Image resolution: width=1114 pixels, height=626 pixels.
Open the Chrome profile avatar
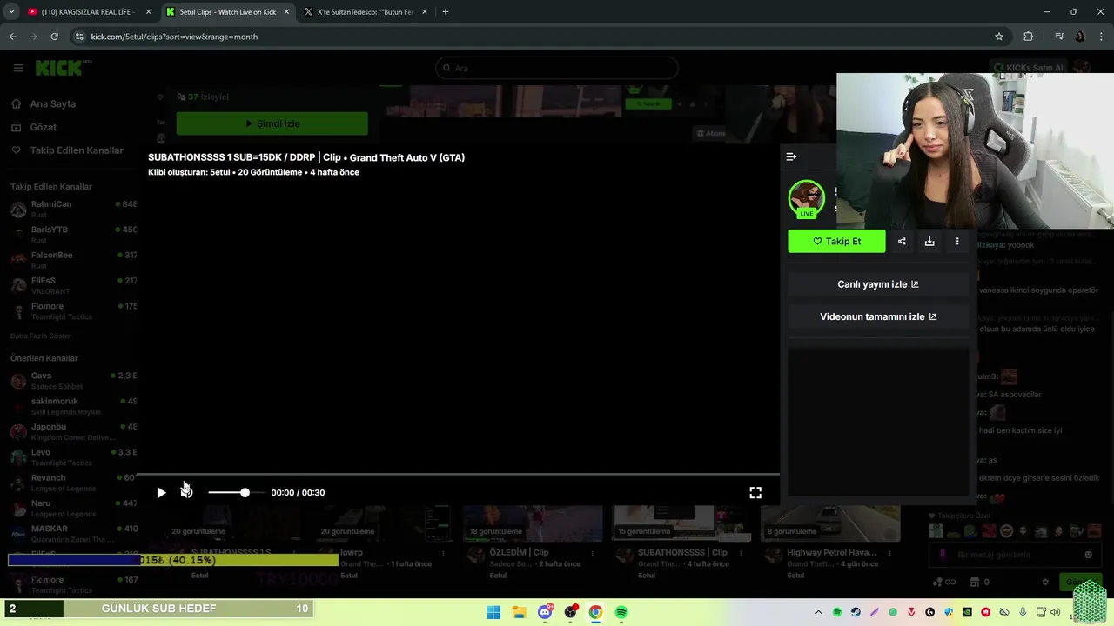tap(1080, 37)
